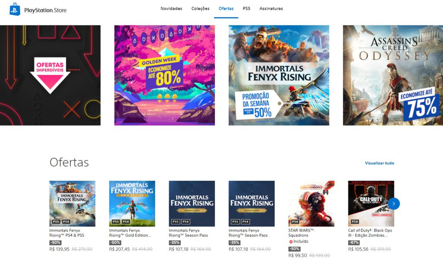
Task: Open the Ofertas Imperdíveis banner
Action: coord(50,75)
